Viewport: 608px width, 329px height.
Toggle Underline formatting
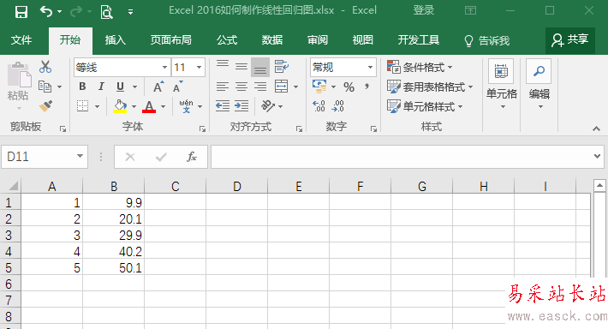tap(121, 87)
